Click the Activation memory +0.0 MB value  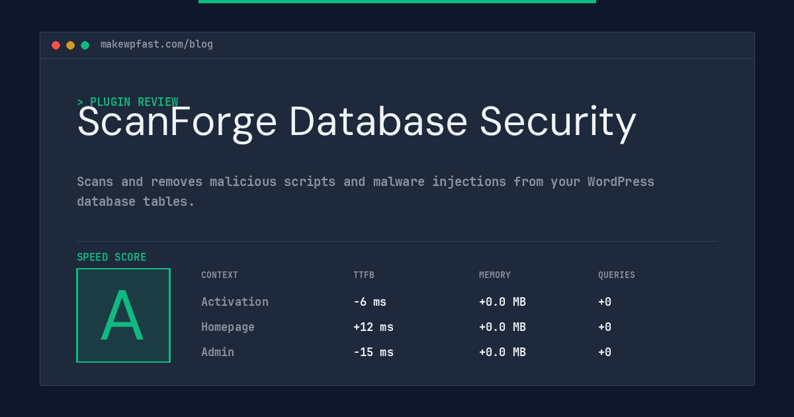click(x=502, y=302)
